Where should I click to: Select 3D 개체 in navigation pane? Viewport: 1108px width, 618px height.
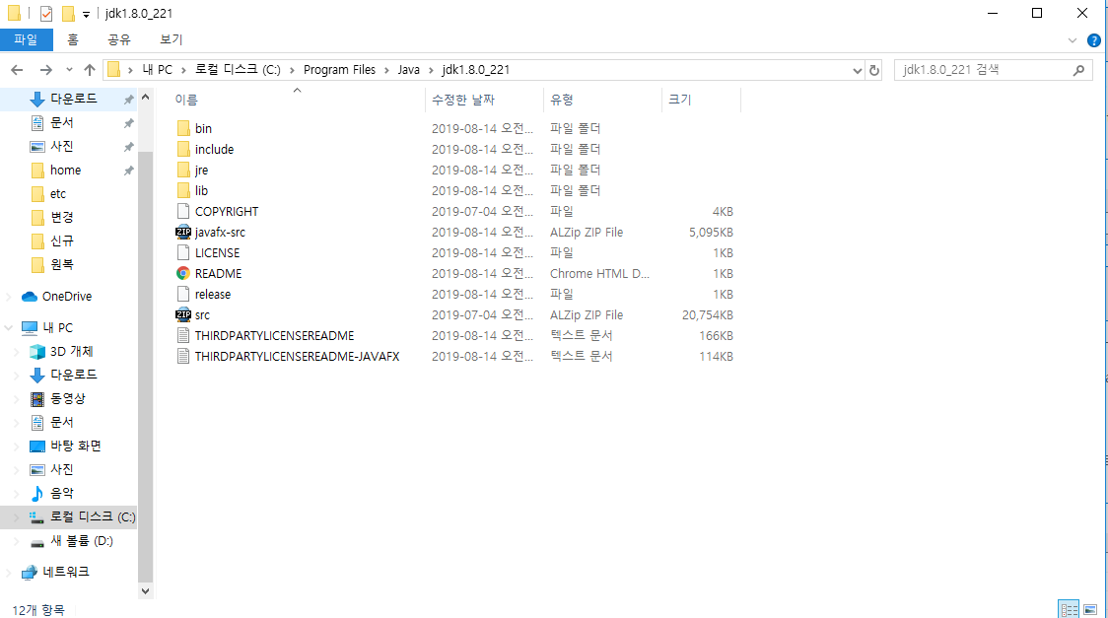click(71, 351)
